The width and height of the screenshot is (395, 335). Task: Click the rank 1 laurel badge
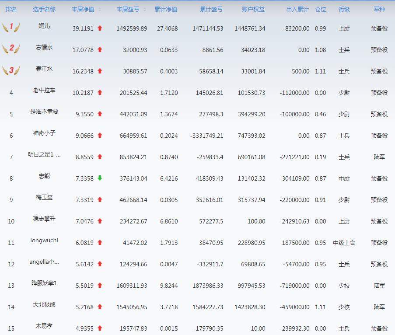point(11,27)
